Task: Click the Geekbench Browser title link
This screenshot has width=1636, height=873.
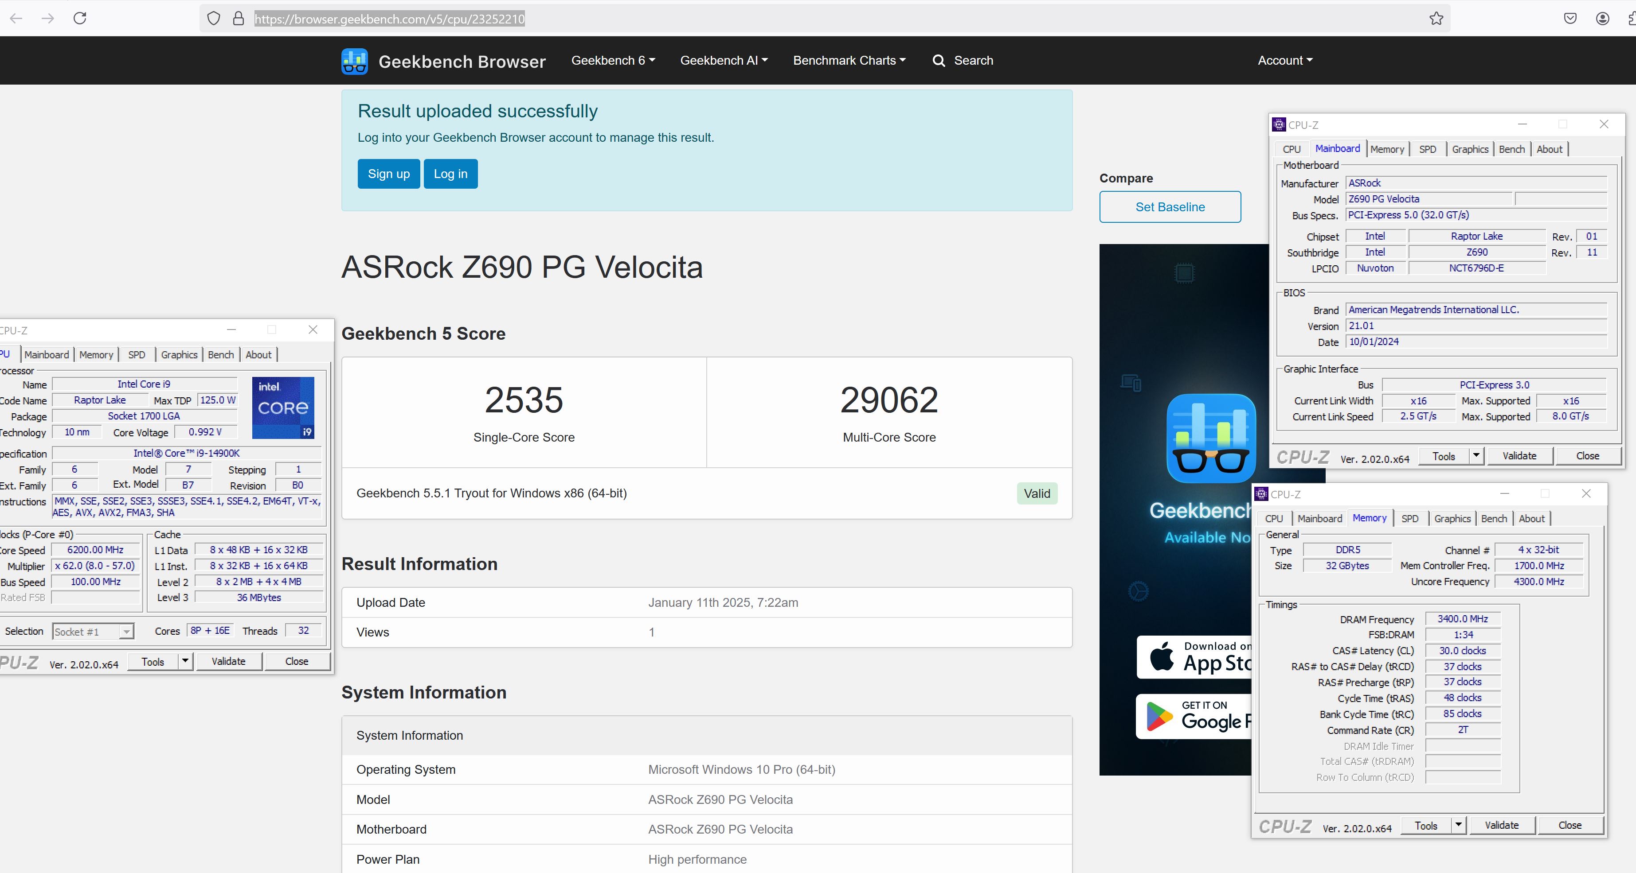Action: pos(462,62)
